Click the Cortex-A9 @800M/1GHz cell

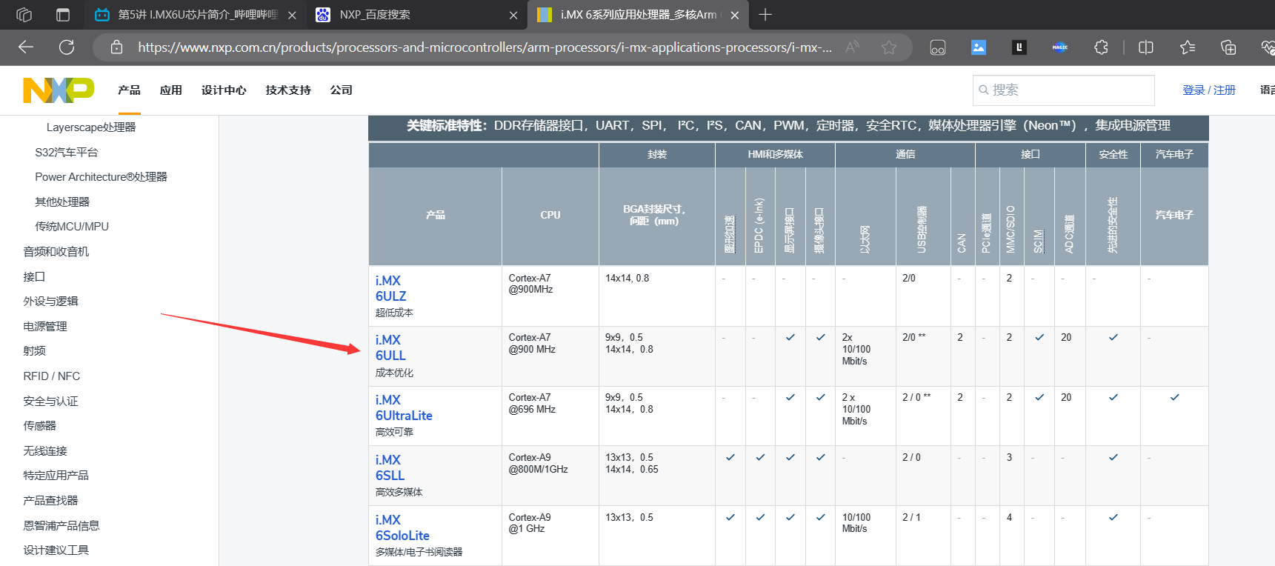point(550,476)
